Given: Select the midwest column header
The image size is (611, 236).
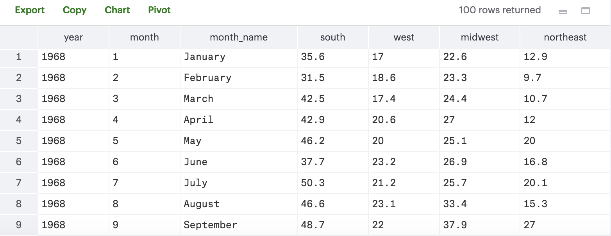Looking at the screenshot, I should tap(480, 37).
